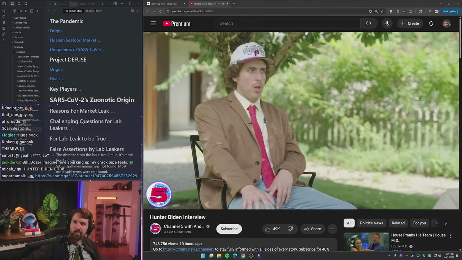Toggle reading view book icon in Obsidian
Image resolution: width=462 pixels, height=260 pixels.
pyautogui.click(x=132, y=11)
